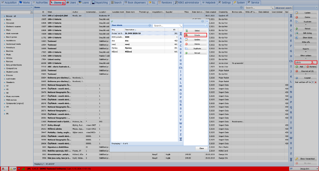Open the Duraja Erik user button
The image size is (319, 171).
click(x=303, y=168)
